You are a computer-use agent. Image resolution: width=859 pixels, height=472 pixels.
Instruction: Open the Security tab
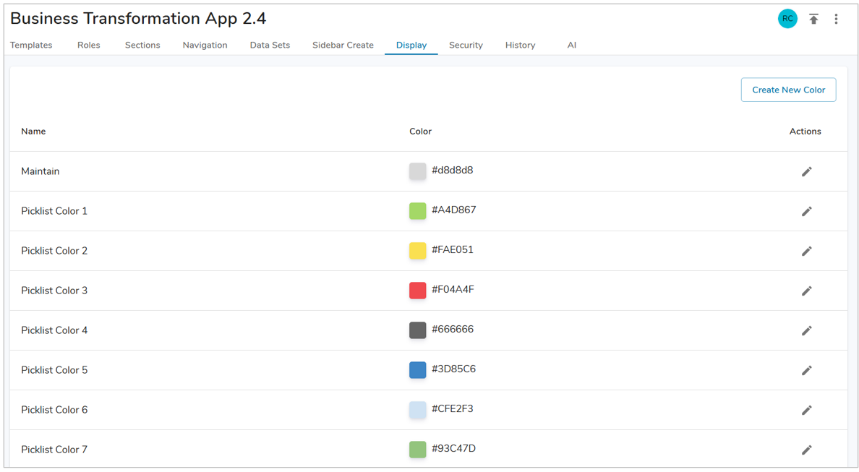coord(466,45)
